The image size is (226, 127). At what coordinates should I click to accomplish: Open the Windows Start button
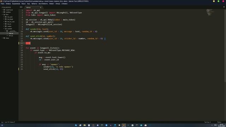click(x=2, y=125)
